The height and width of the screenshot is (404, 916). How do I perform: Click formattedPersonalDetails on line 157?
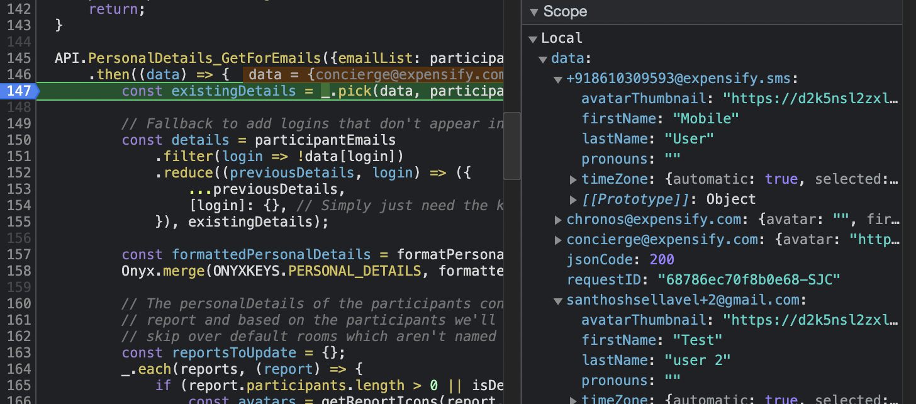(271, 254)
